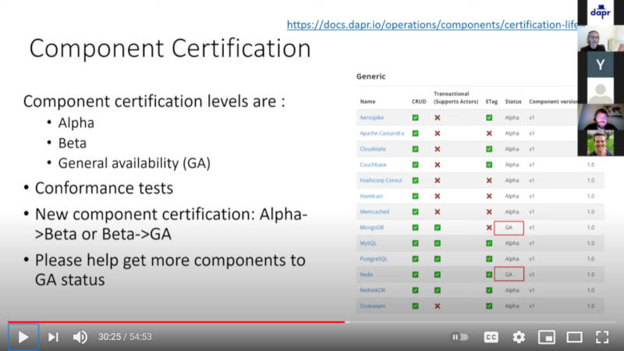Select the blank avatar participant tile
Viewport: 624px width, 351px height.
pyautogui.click(x=601, y=90)
